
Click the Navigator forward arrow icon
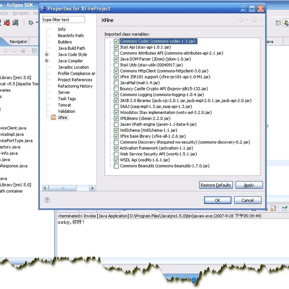(x=14, y=50)
